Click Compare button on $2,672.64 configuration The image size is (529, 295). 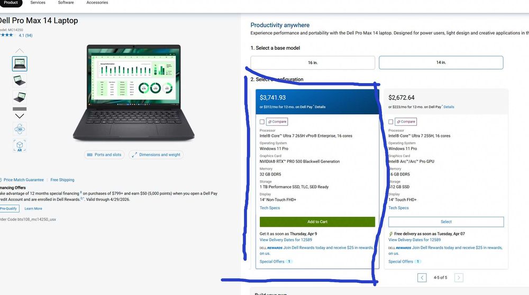coord(406,122)
